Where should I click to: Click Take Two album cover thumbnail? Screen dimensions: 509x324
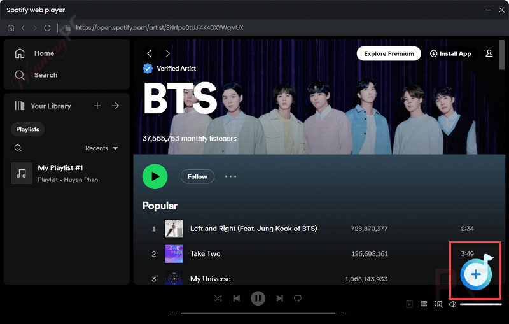(174, 254)
